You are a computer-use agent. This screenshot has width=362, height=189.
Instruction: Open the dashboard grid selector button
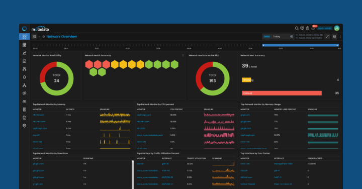click(34, 37)
